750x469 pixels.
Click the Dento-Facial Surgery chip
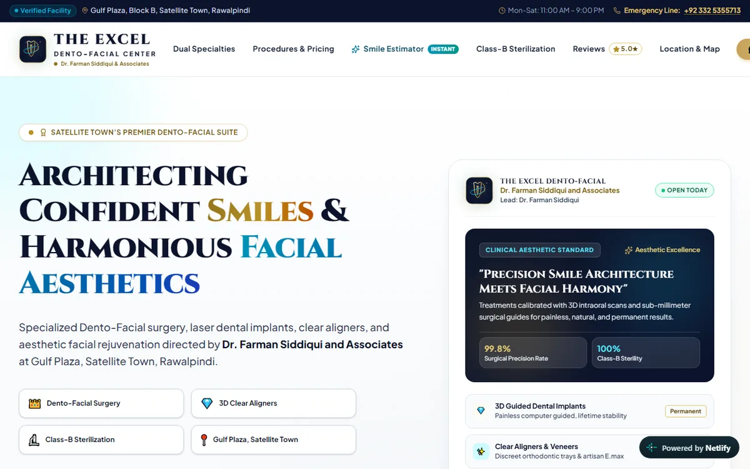tap(101, 403)
